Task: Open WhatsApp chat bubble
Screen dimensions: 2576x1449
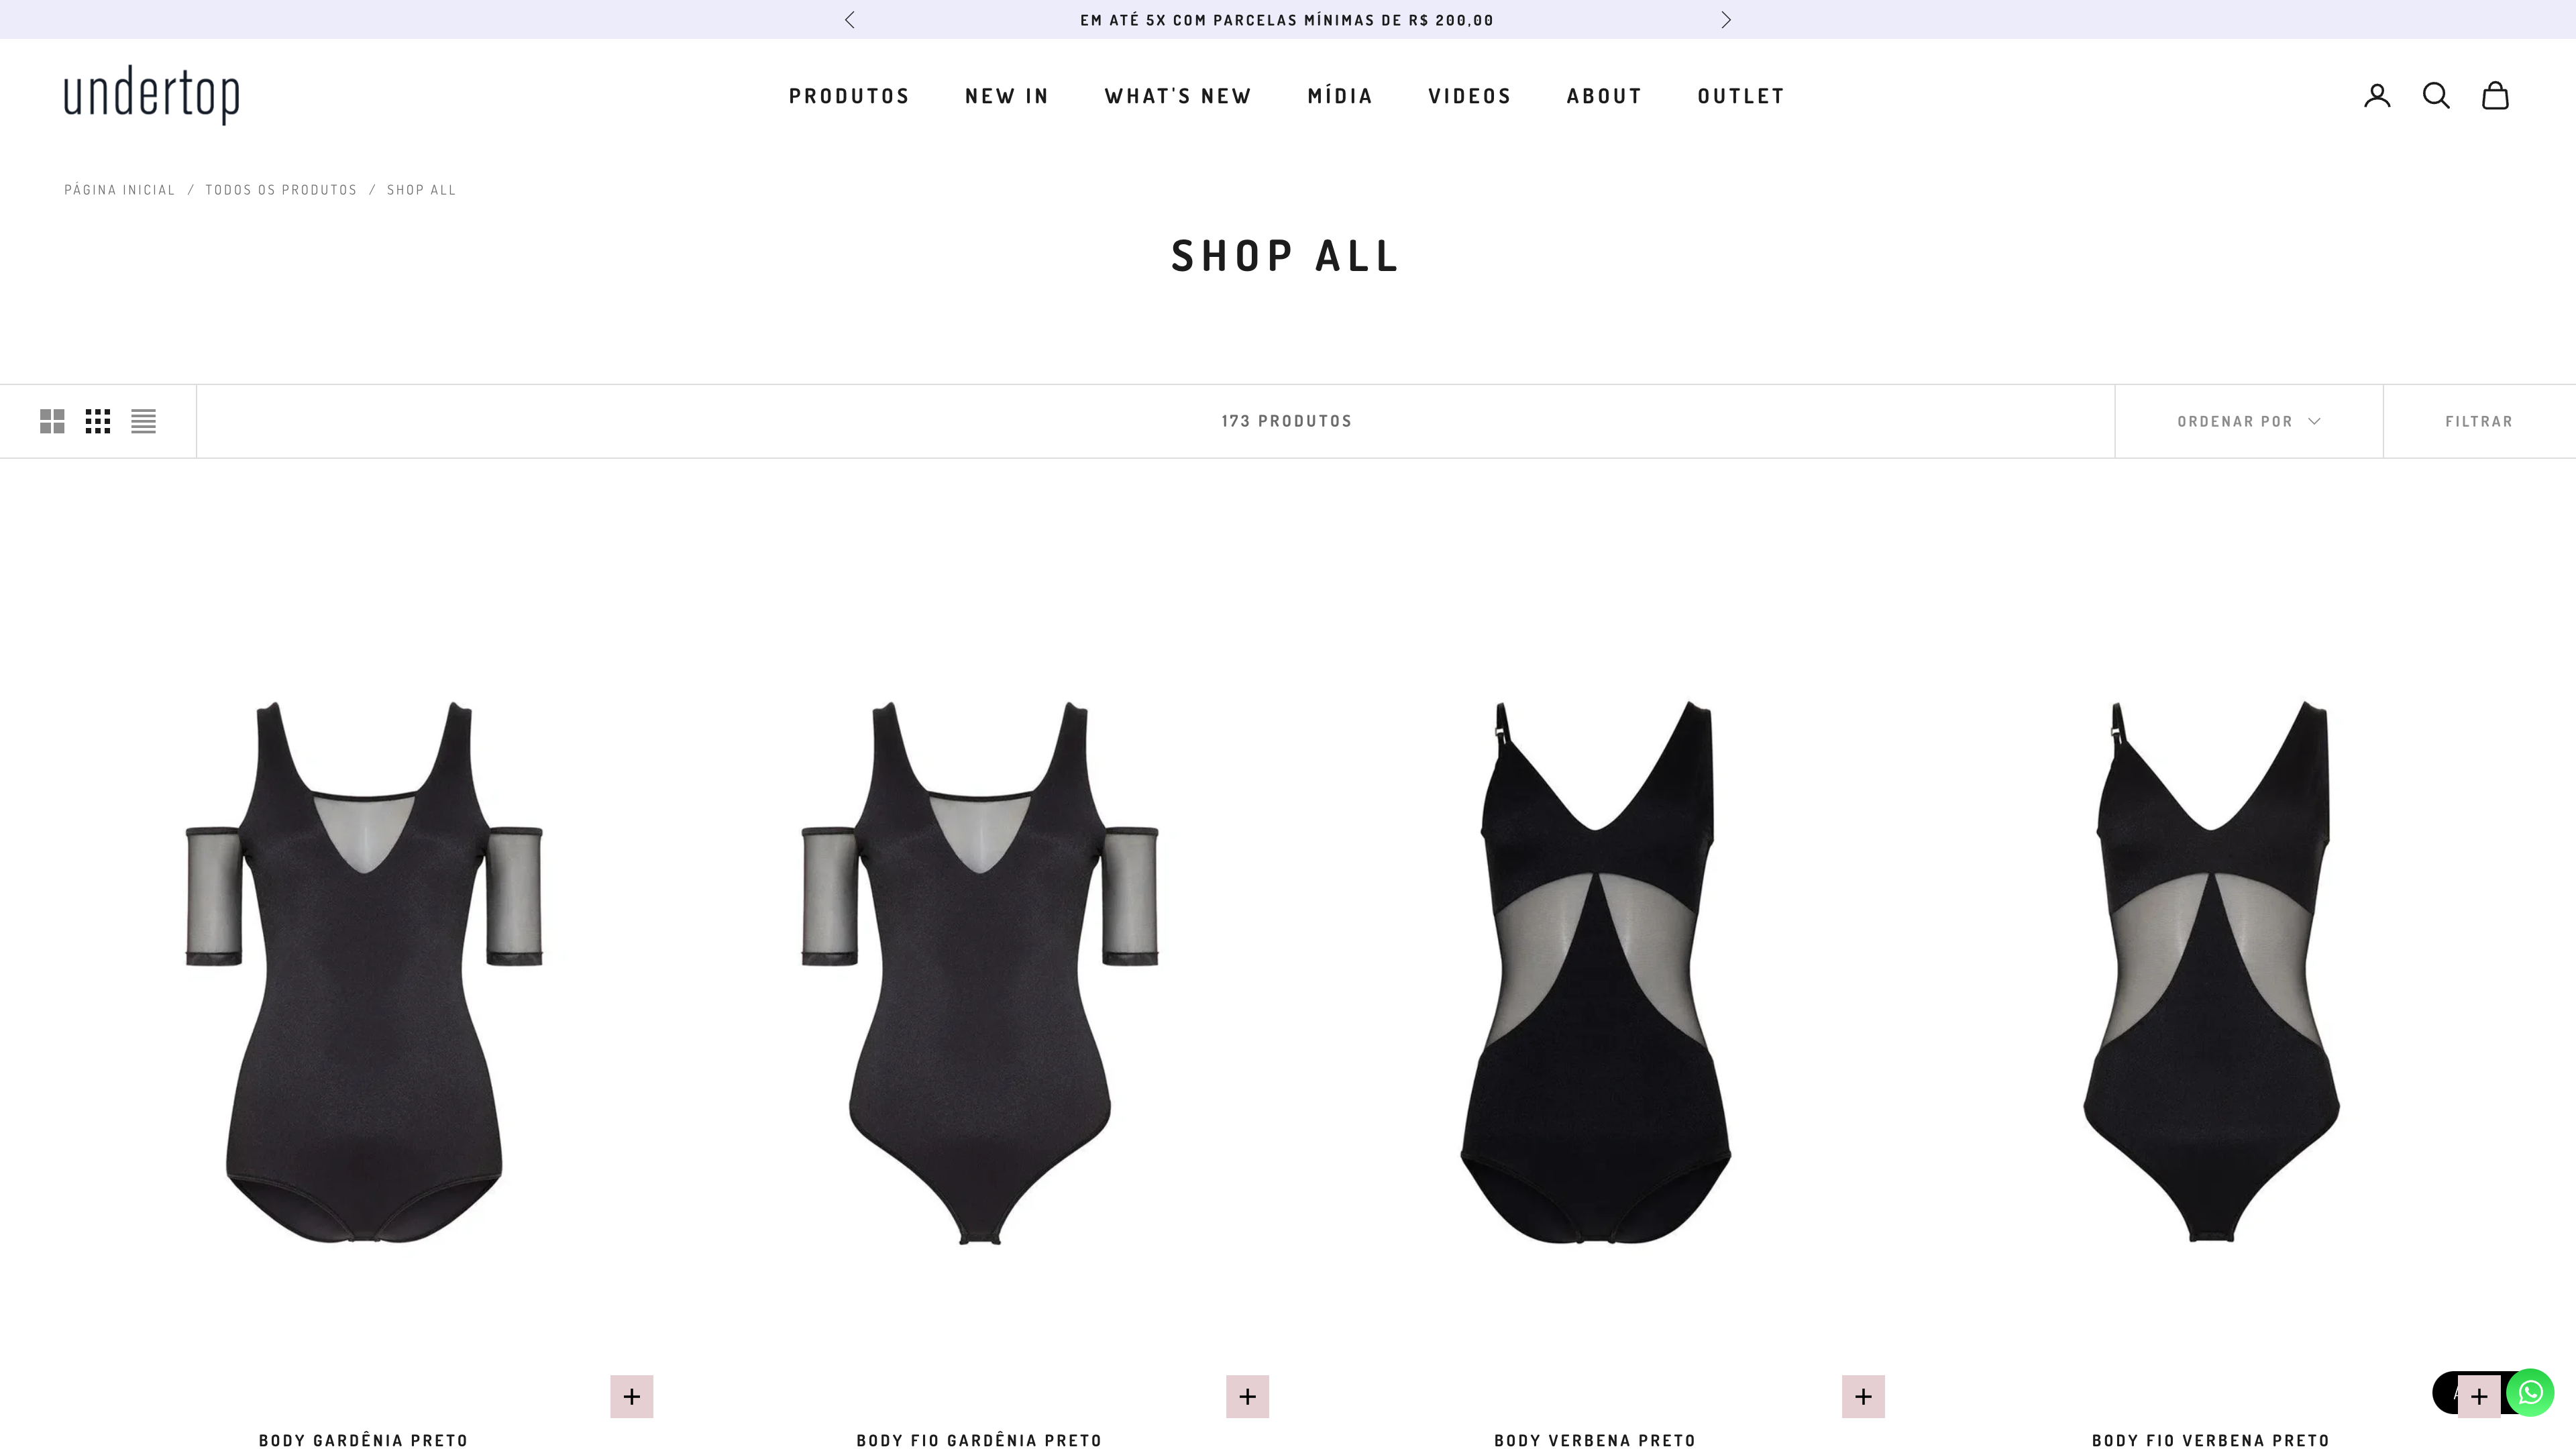Action: click(x=2530, y=1392)
